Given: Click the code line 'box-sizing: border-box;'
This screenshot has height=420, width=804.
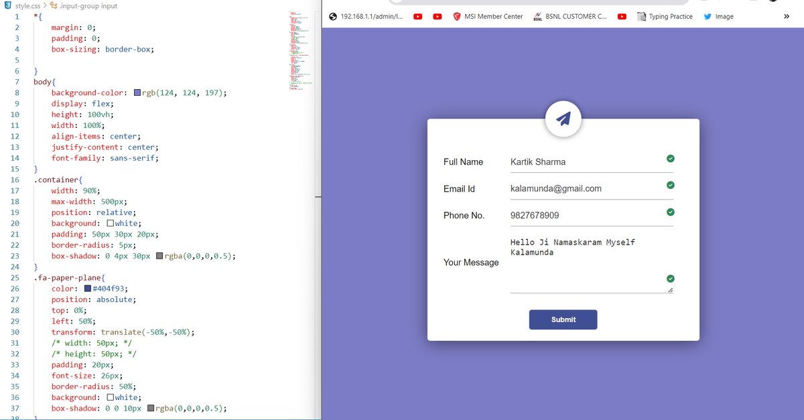Looking at the screenshot, I should click(x=103, y=49).
